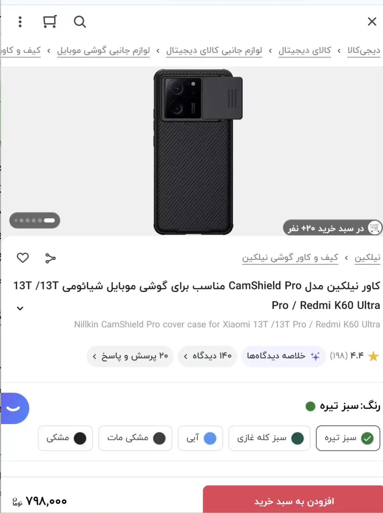The width and height of the screenshot is (383, 513).
Task: Click the search magnifier icon
Action: tap(80, 22)
